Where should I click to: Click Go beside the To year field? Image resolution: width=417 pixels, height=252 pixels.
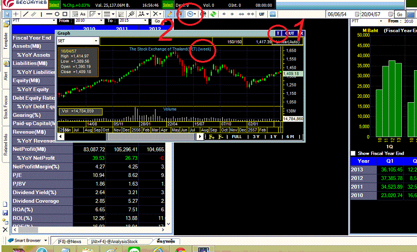click(x=157, y=21)
